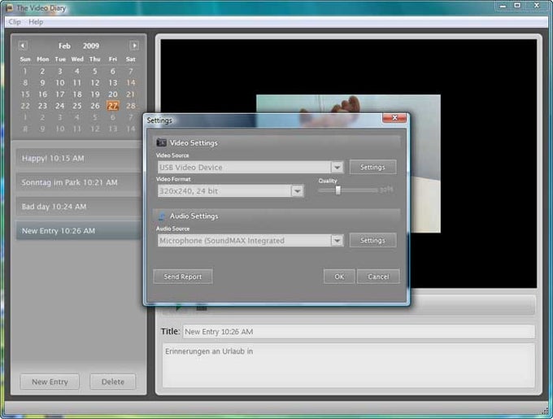Open the Audio Source dropdown
The image size is (553, 419).
pyautogui.click(x=337, y=241)
